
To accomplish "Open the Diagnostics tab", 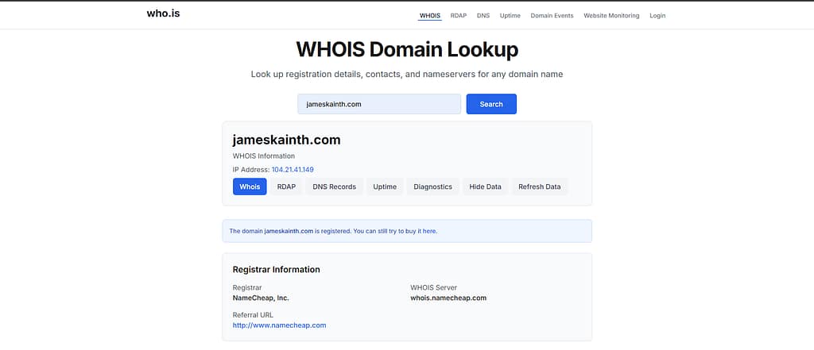I will tap(433, 187).
